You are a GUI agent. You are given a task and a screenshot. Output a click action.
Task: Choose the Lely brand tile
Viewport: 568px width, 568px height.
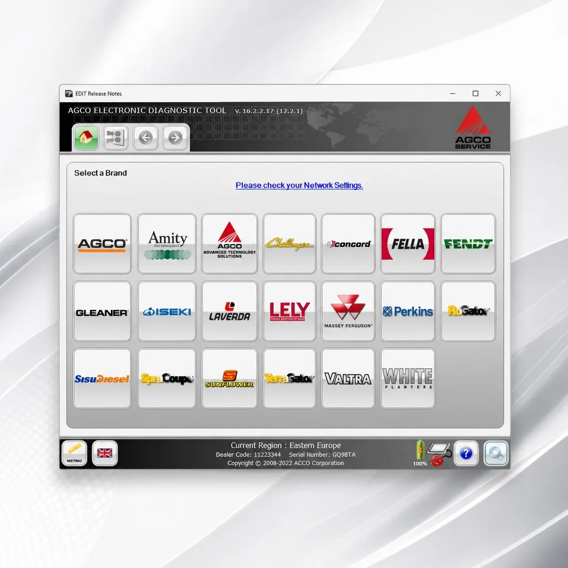[x=290, y=311]
